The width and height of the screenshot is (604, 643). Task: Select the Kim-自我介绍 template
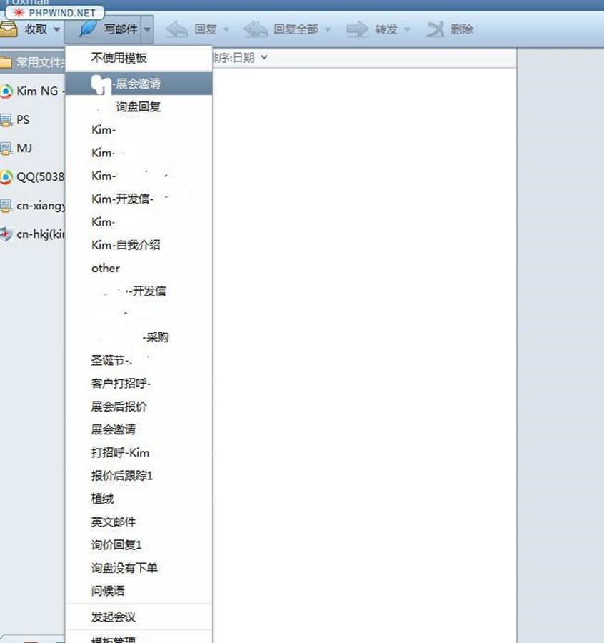coord(126,245)
